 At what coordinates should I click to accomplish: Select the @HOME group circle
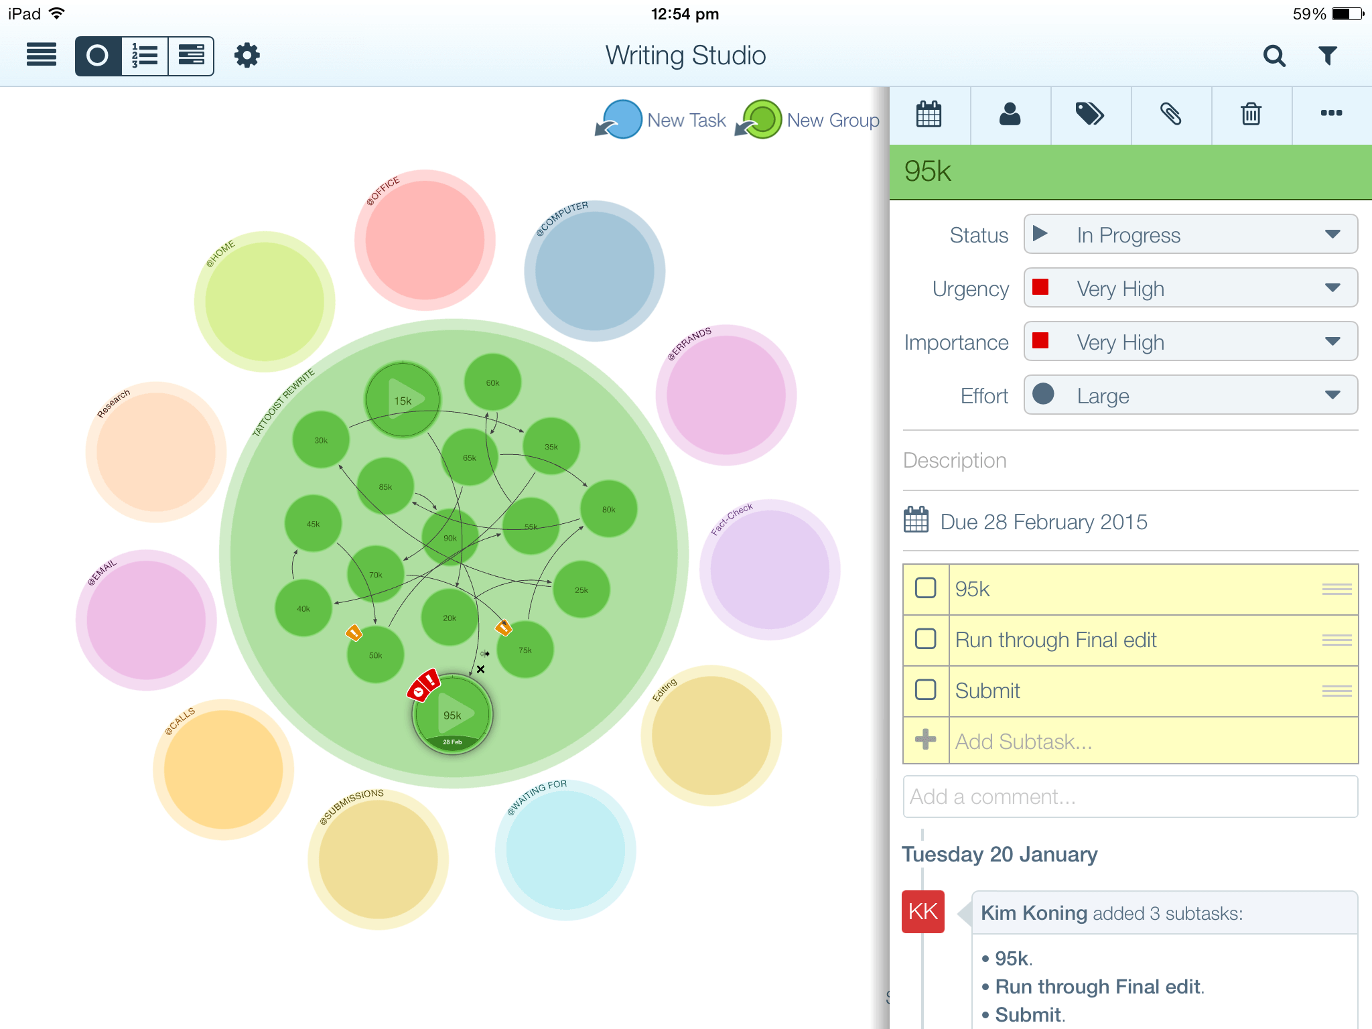[265, 301]
